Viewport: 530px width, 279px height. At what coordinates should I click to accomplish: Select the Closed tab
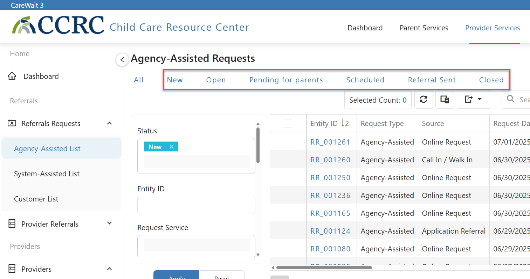pyautogui.click(x=491, y=80)
